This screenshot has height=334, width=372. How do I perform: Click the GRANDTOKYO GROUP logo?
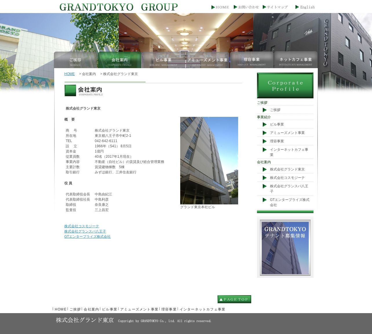(x=118, y=7)
